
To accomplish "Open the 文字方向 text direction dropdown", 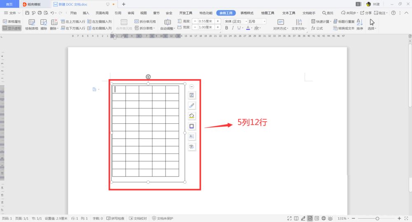I will tap(299, 28).
